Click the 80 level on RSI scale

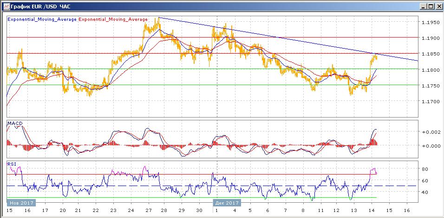click(x=424, y=169)
